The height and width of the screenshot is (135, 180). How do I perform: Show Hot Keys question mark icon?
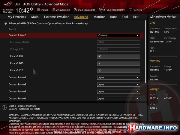(130, 10)
